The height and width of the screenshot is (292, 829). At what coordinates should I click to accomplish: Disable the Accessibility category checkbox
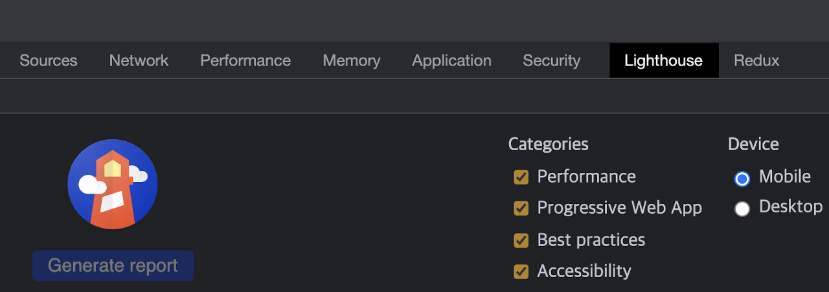[521, 271]
